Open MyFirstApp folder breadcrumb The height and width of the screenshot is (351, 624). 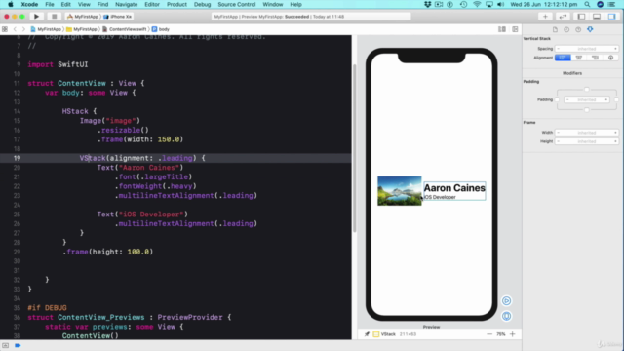coord(82,29)
